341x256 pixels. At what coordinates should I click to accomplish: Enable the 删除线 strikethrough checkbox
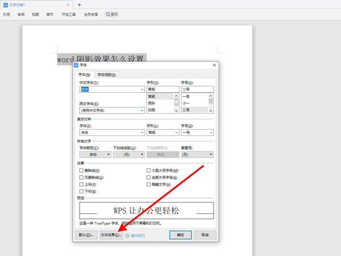pyautogui.click(x=81, y=171)
